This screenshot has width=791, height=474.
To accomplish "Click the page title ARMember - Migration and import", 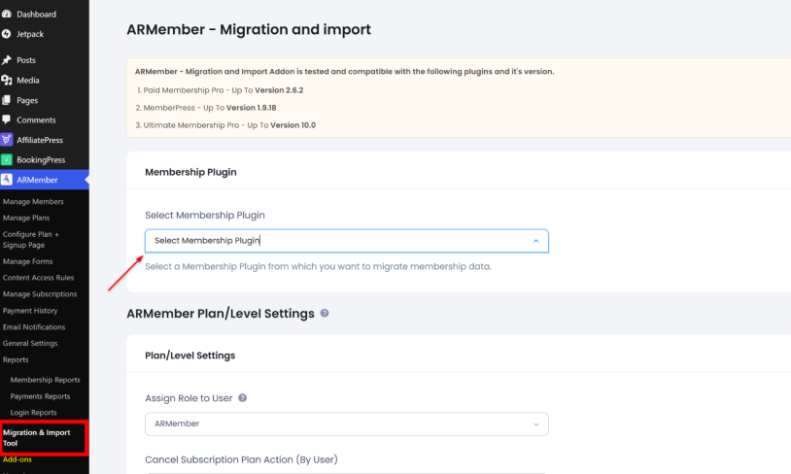I will 249,29.
